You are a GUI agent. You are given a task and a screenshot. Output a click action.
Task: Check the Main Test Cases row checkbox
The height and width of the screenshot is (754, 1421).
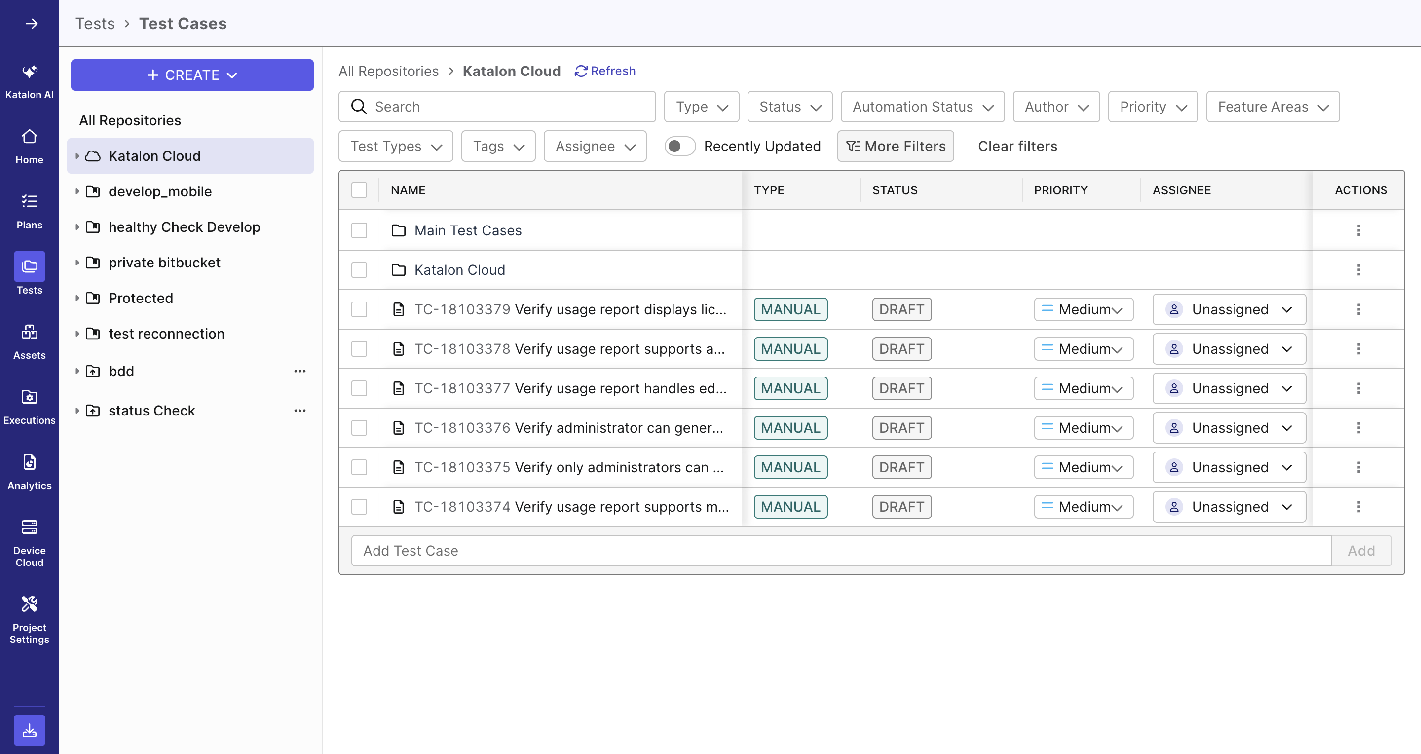[x=359, y=230]
